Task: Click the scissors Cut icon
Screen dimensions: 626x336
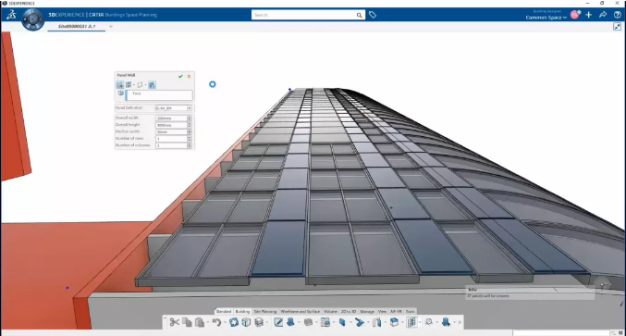Action: pyautogui.click(x=174, y=322)
